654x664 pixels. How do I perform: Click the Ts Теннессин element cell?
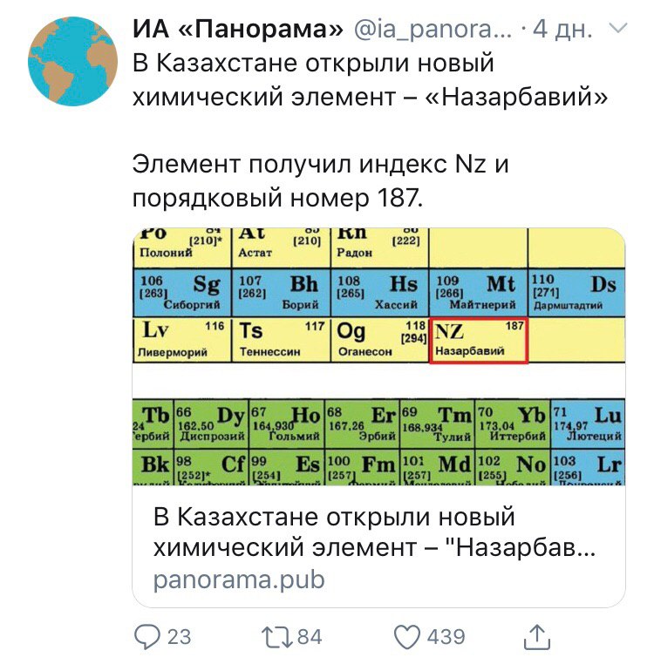(x=281, y=339)
